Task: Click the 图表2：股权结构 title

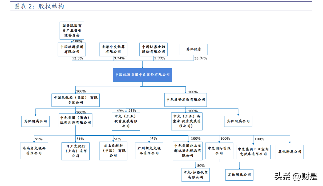Action: point(39,6)
